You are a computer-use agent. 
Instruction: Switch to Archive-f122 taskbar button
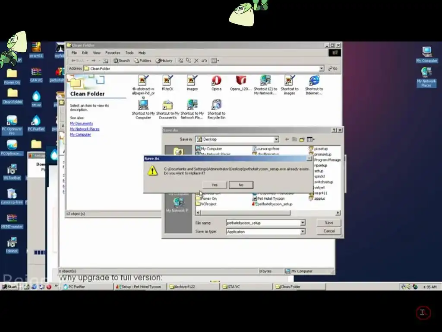193,287
